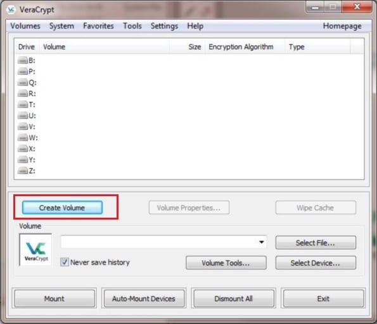Click the Dismount All button

point(233,299)
